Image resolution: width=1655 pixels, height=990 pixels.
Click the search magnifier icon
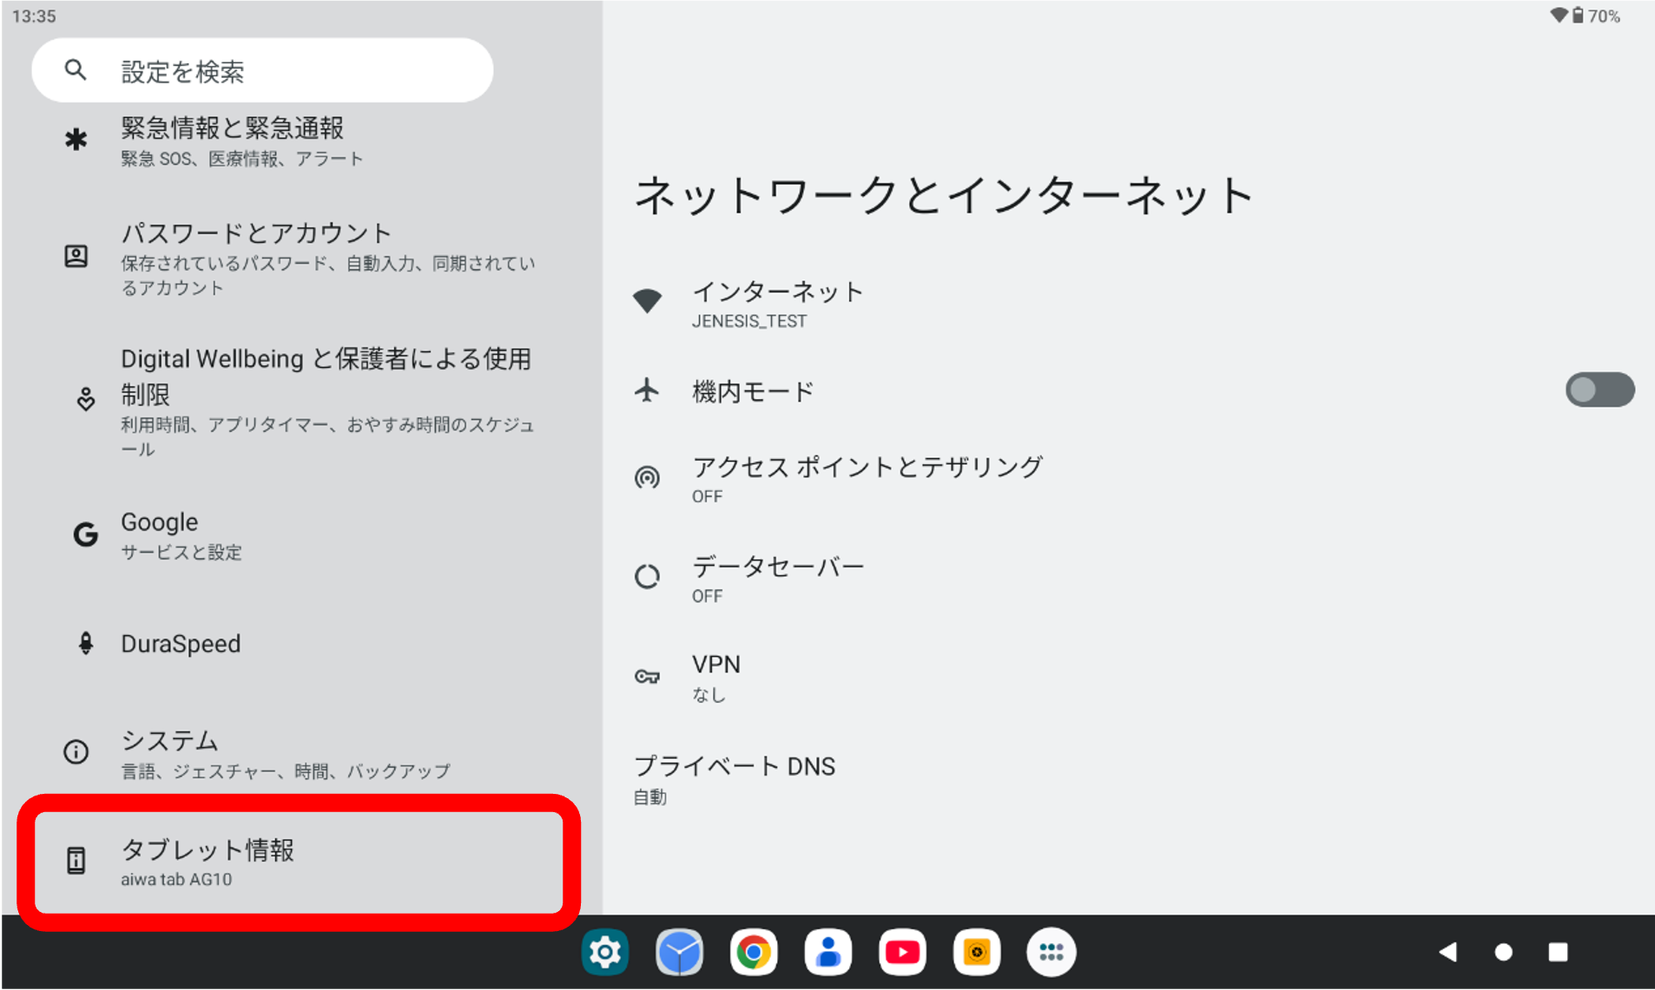pyautogui.click(x=76, y=70)
